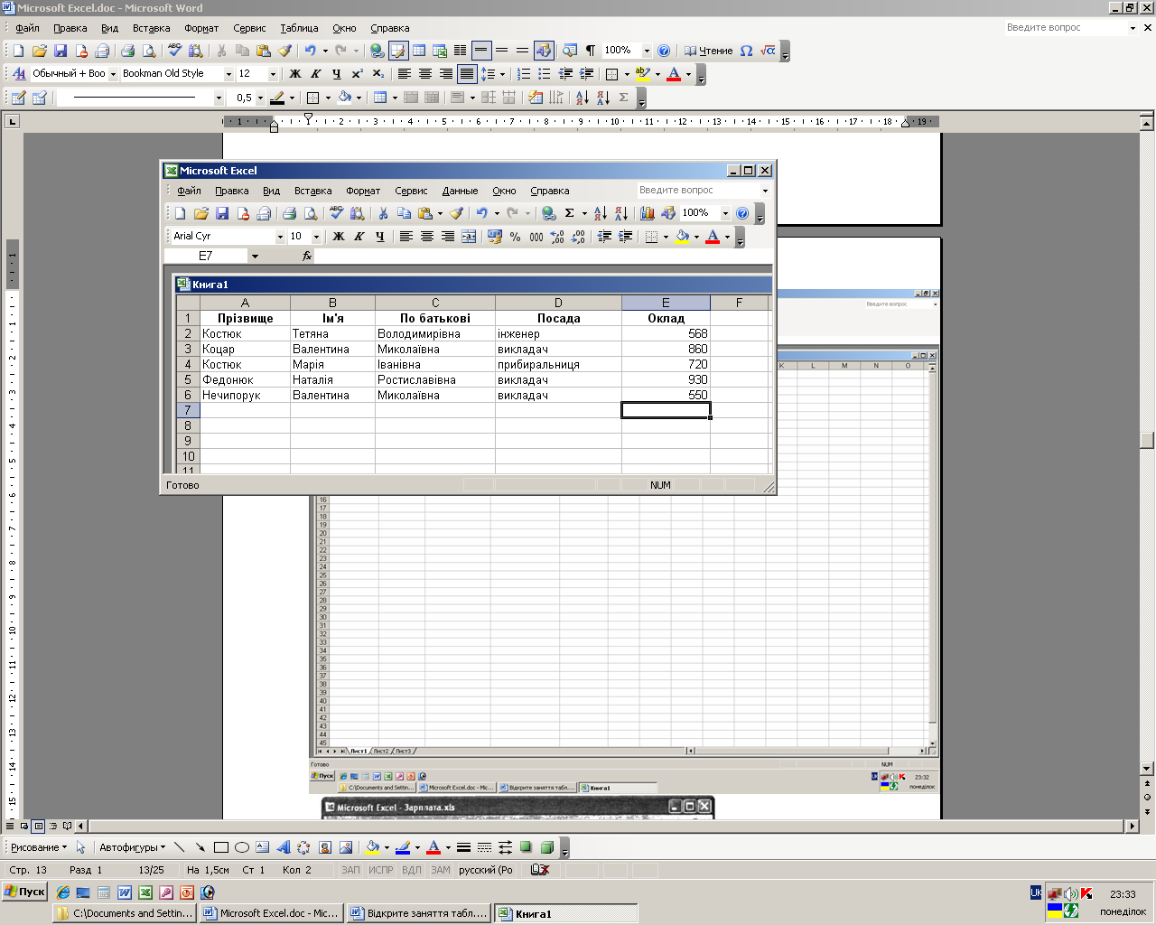Screen dimensions: 1156x925
Task: Toggle justified alignment in Word
Action: click(467, 74)
